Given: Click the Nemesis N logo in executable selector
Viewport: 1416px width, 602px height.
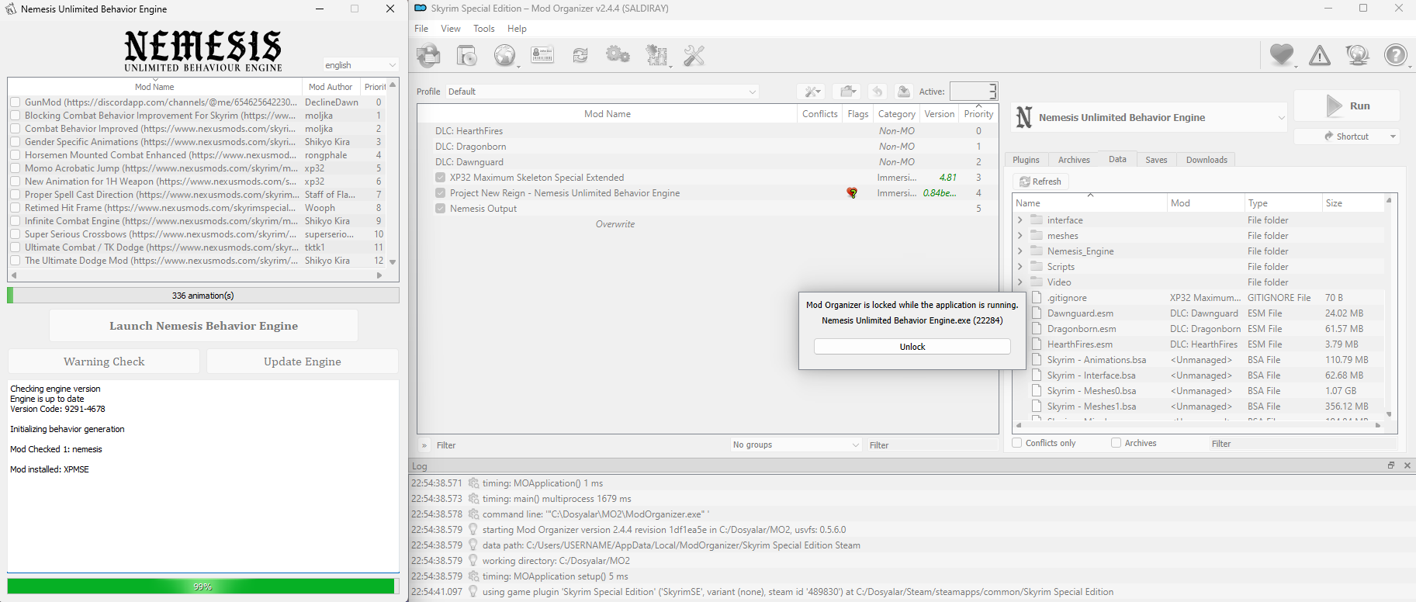Looking at the screenshot, I should click(1024, 117).
